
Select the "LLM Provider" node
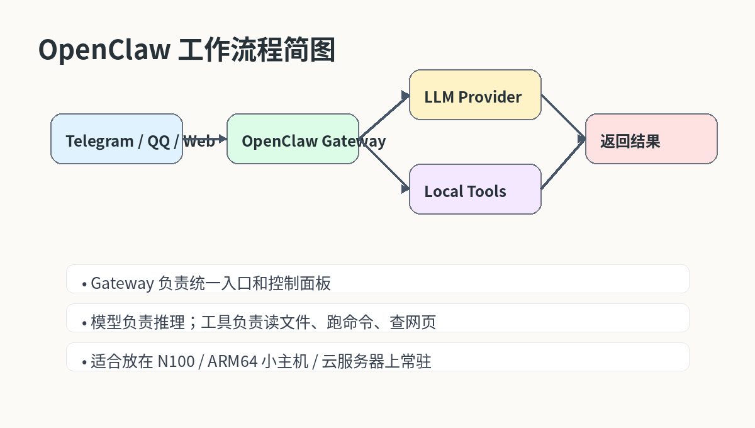pyautogui.click(x=476, y=95)
